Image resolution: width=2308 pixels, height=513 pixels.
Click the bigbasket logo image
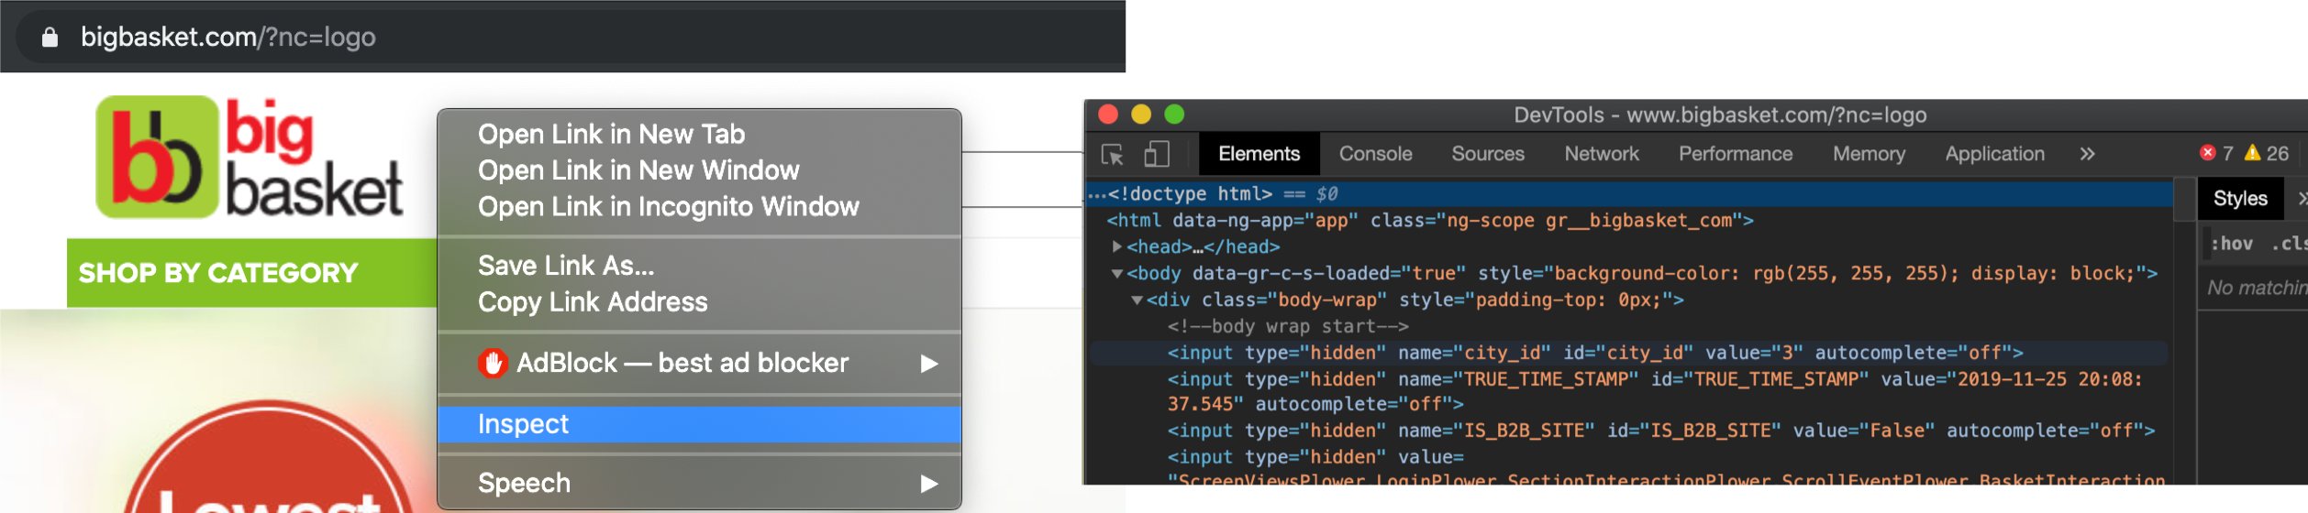[x=250, y=157]
